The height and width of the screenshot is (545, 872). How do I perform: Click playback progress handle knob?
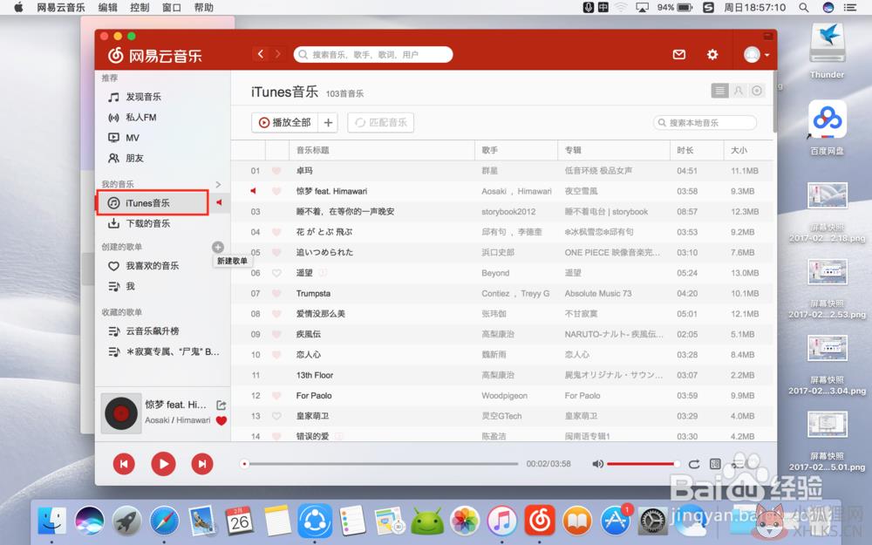tap(244, 464)
